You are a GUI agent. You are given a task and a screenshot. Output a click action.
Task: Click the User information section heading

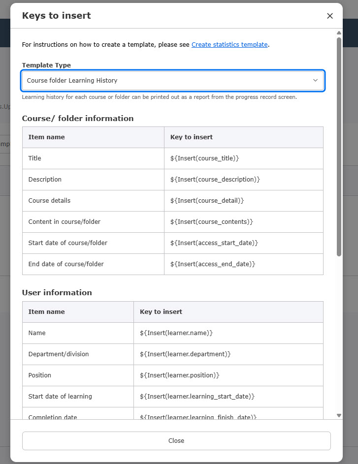pos(57,293)
